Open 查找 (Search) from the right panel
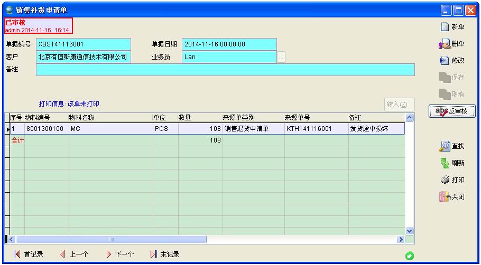The width and height of the screenshot is (481, 265). [x=452, y=146]
